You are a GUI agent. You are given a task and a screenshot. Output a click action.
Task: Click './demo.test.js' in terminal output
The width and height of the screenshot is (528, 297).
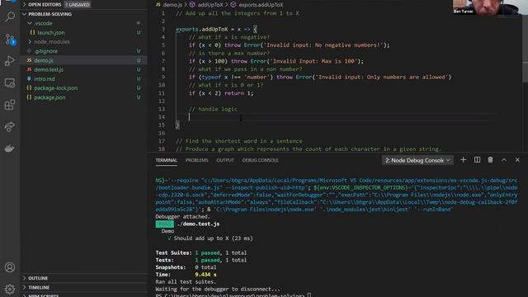tap(198, 224)
